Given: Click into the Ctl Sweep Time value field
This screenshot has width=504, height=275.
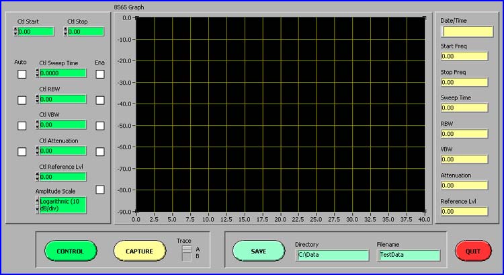Looking at the screenshot, I should (63, 73).
